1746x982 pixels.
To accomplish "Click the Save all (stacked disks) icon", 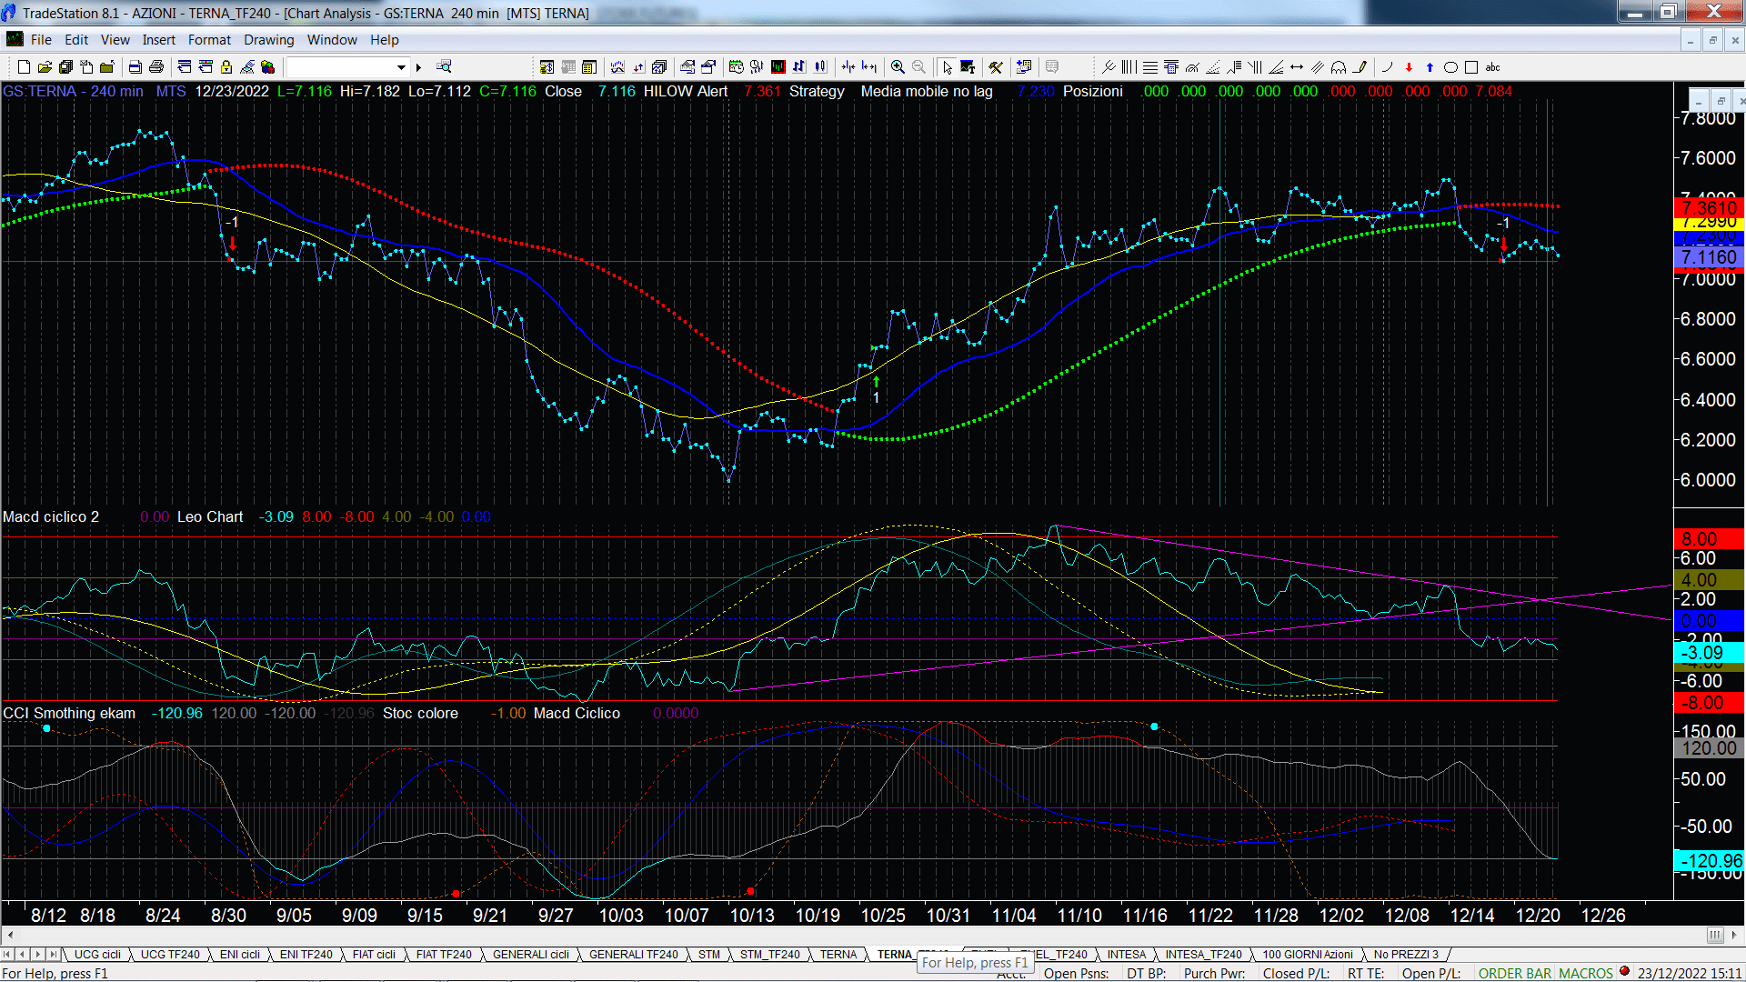I will coord(65,67).
